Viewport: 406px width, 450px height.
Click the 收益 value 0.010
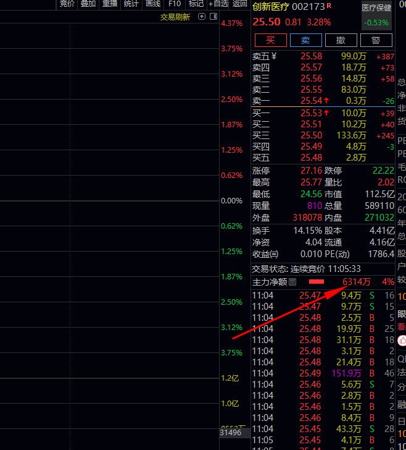[311, 254]
